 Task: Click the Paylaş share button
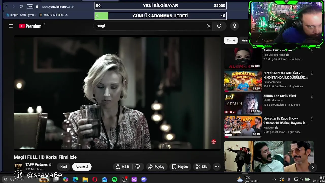156,167
